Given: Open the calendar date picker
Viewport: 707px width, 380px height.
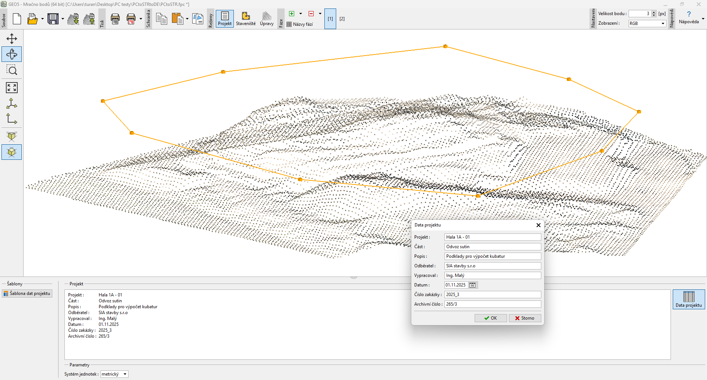Looking at the screenshot, I should (472, 285).
